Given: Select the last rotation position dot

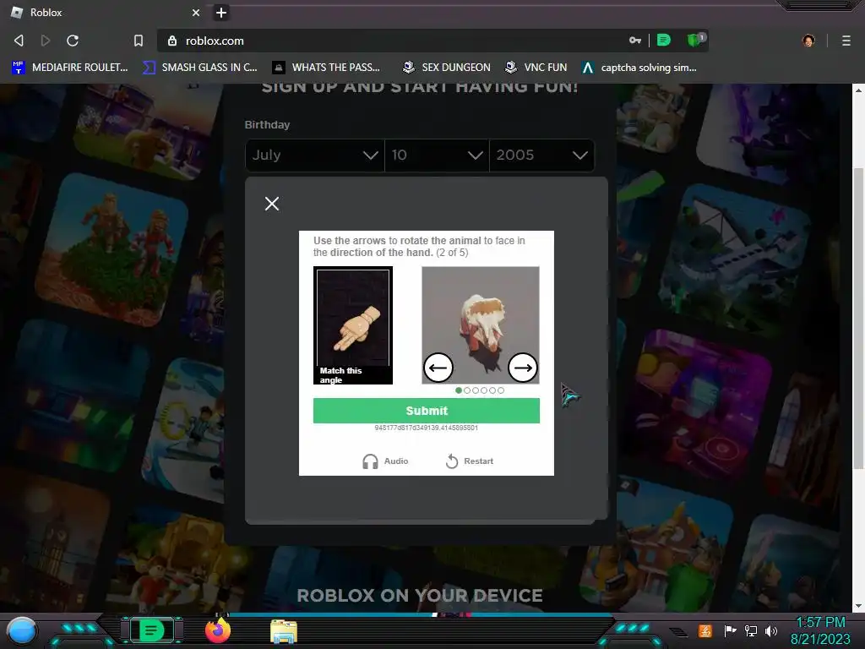Looking at the screenshot, I should pos(501,390).
